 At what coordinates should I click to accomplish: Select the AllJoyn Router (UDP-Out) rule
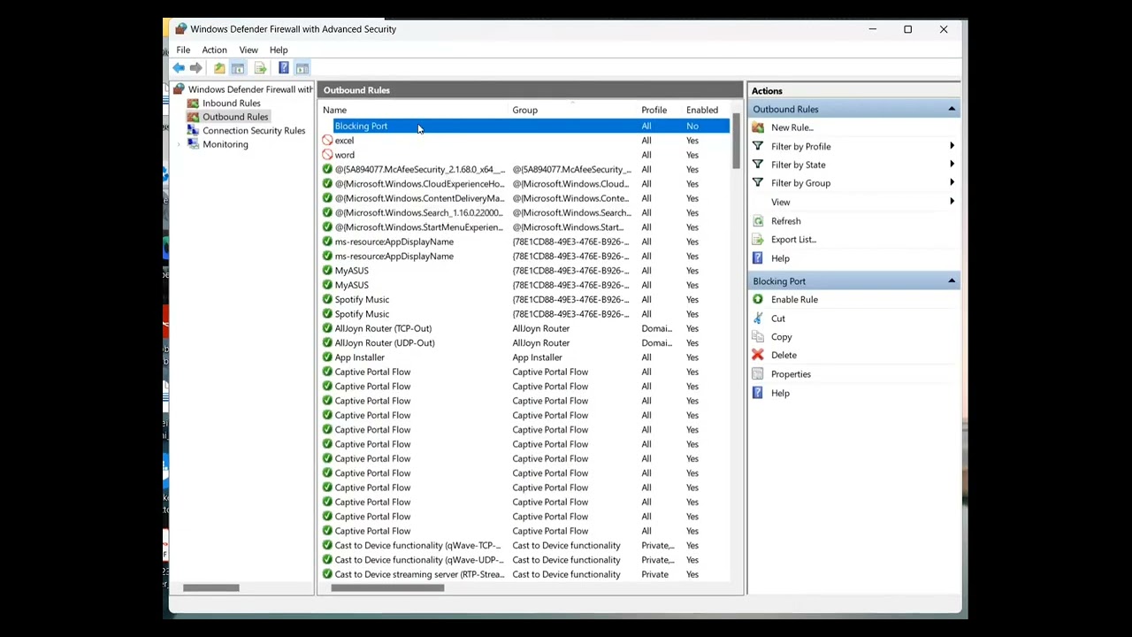click(524, 342)
